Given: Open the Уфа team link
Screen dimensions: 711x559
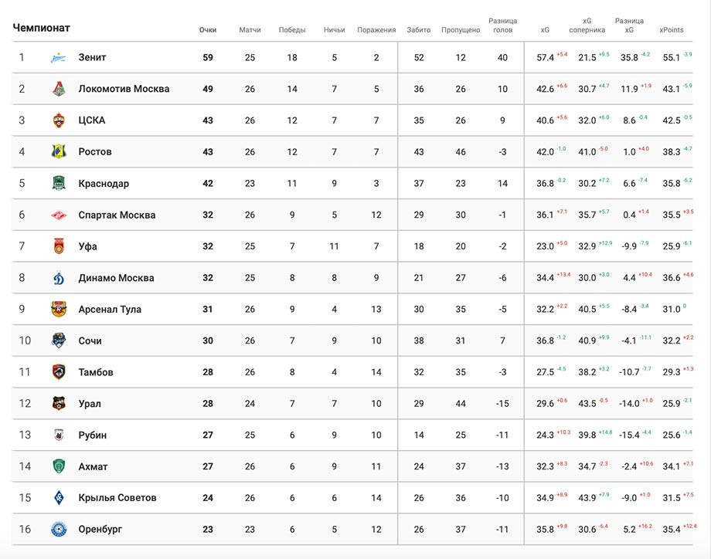Looking at the screenshot, I should pos(87,246).
